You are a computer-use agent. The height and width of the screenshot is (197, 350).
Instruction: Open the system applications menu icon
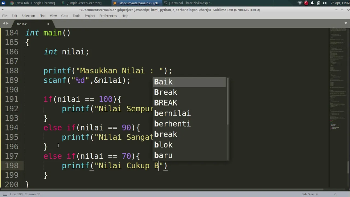click(3, 3)
